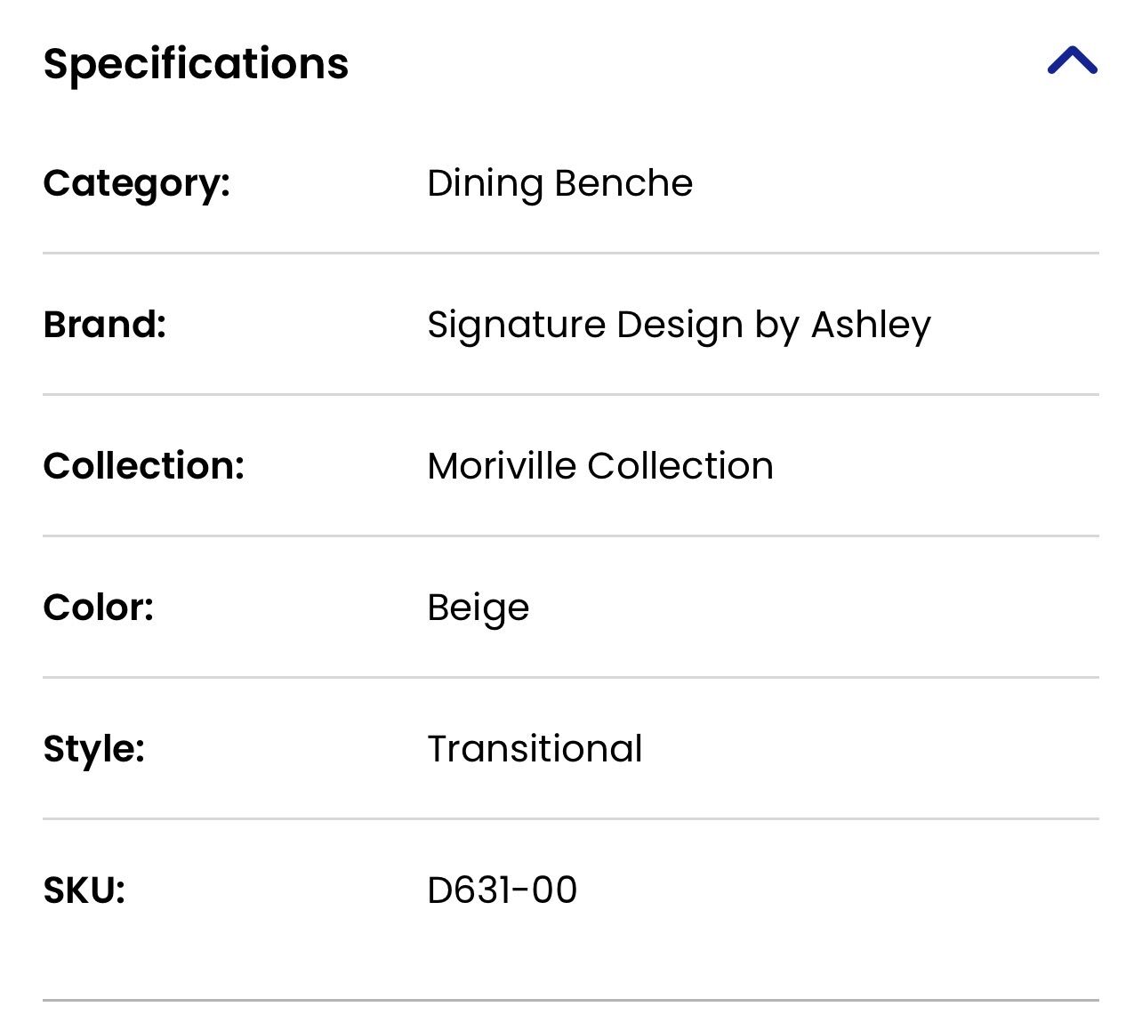This screenshot has width=1142, height=1031.
Task: Click the divider line below Color row
Action: coord(570,678)
